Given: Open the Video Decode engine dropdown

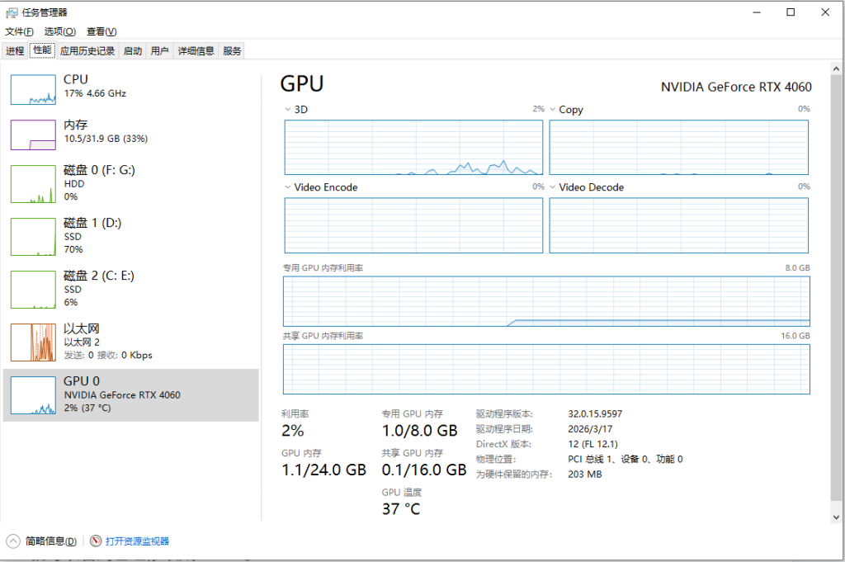Looking at the screenshot, I should coord(552,187).
